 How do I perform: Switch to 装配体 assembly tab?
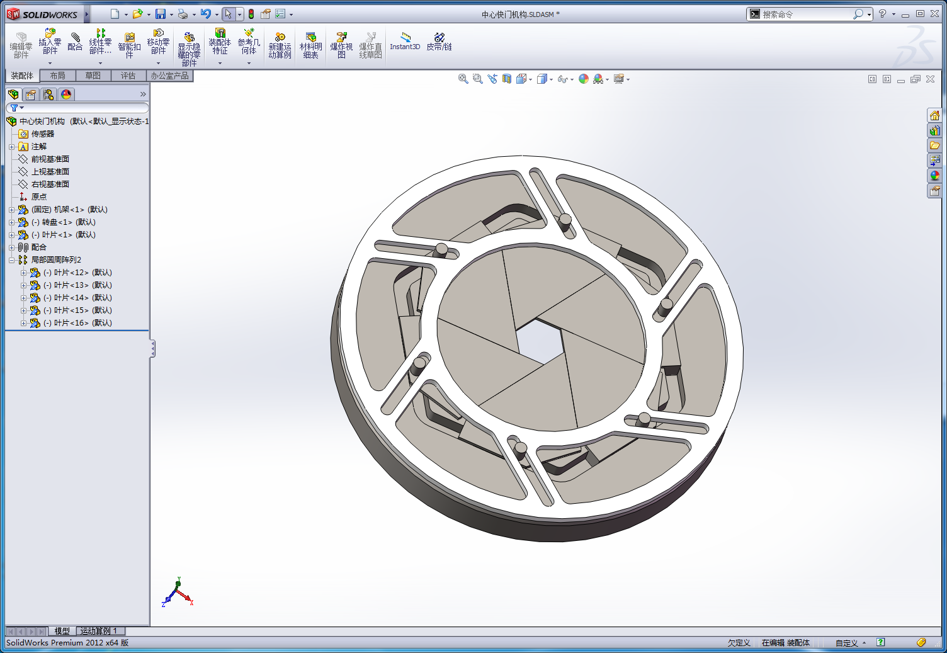pyautogui.click(x=22, y=76)
